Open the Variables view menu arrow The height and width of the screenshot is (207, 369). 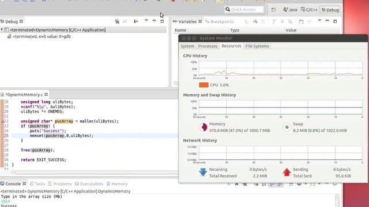pos(319,21)
